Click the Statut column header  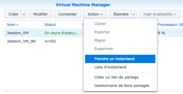[50, 25]
